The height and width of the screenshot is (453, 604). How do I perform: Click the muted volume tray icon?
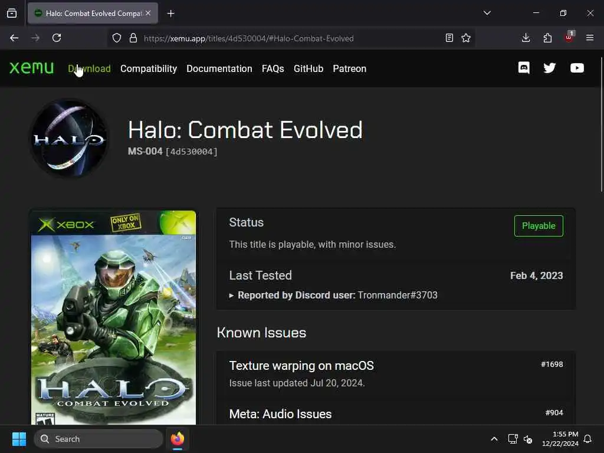(528, 439)
